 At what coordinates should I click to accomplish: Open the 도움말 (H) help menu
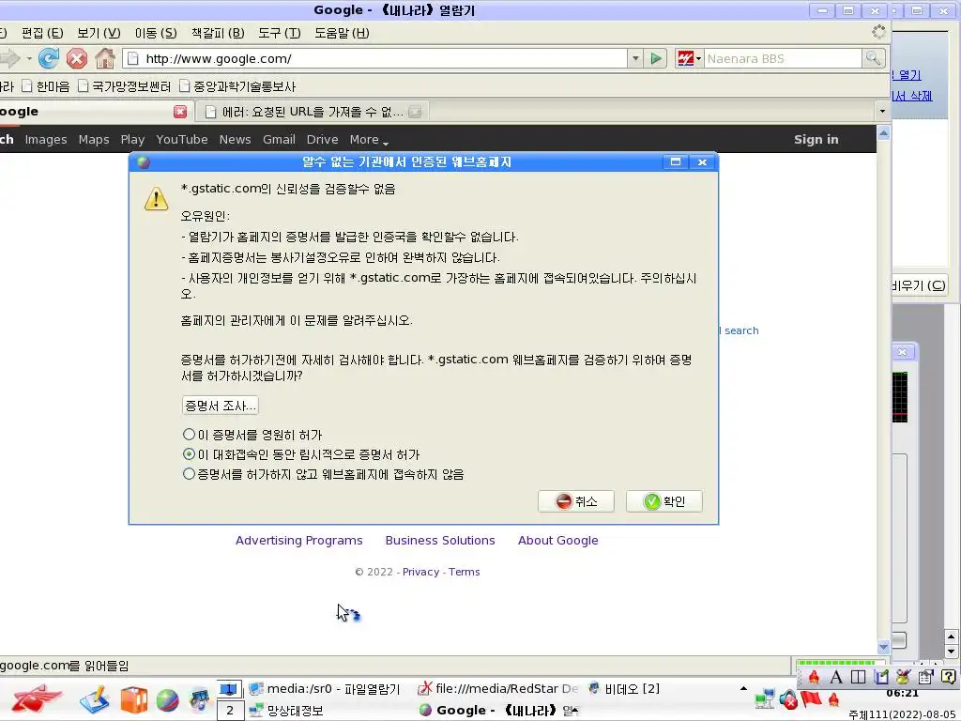(342, 33)
